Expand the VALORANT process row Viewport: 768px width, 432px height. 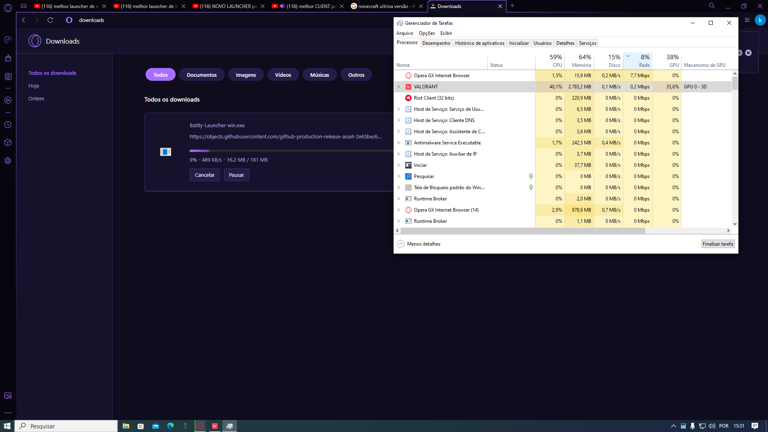[398, 87]
